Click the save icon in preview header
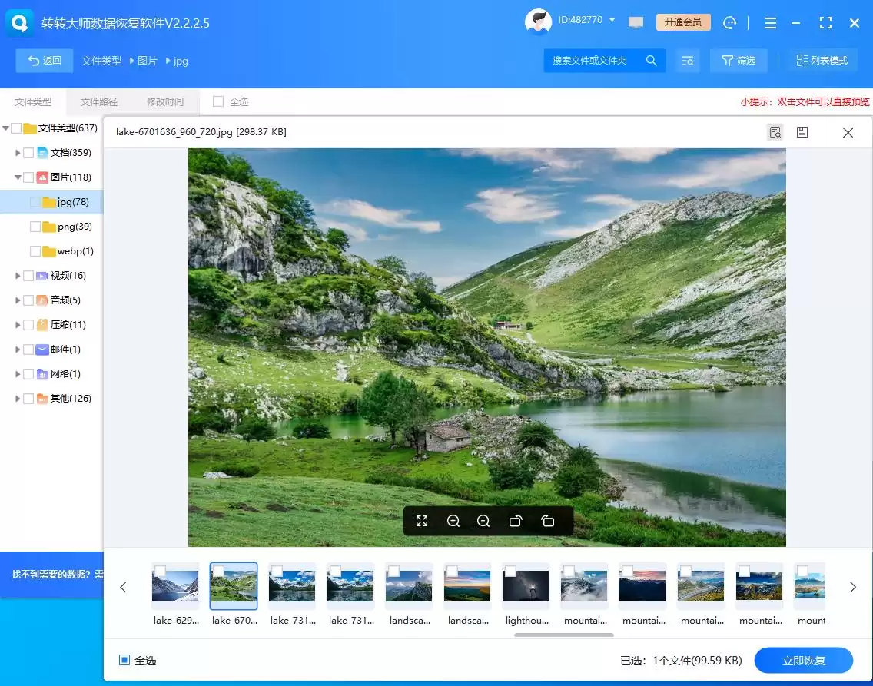 coord(802,132)
